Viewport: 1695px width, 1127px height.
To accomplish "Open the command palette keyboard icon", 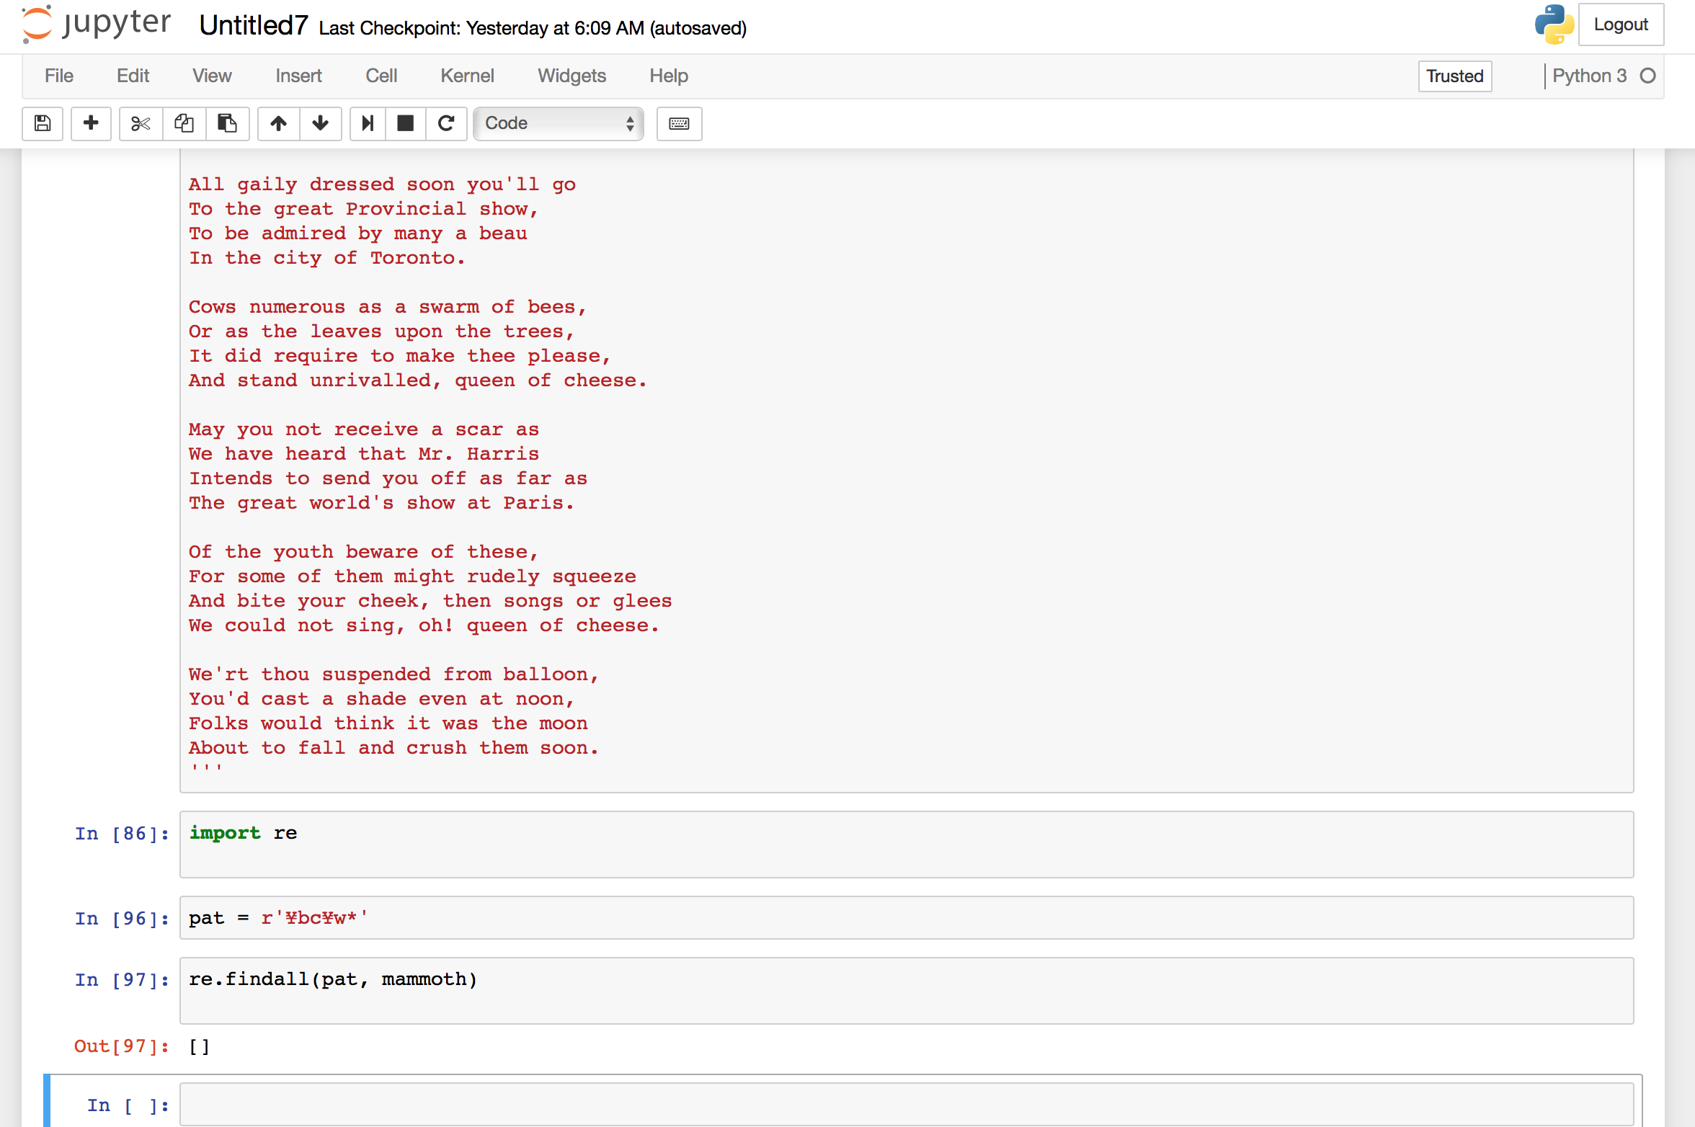I will [x=679, y=123].
